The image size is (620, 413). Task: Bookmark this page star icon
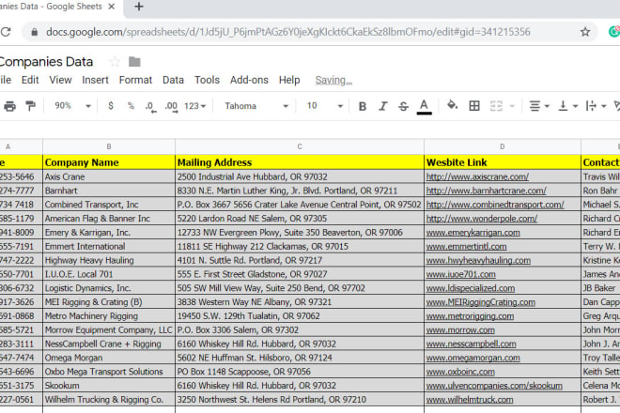[x=585, y=32]
